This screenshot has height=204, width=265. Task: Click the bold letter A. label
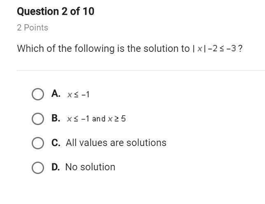(x=56, y=93)
